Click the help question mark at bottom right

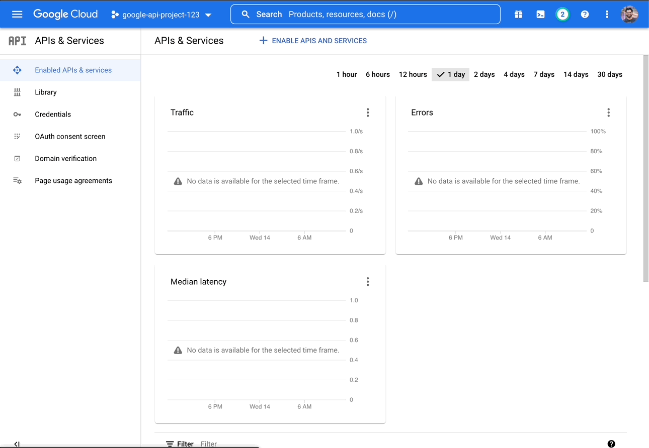611,444
